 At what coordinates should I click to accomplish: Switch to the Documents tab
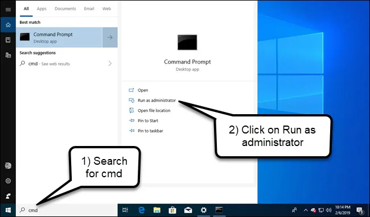tap(65, 9)
